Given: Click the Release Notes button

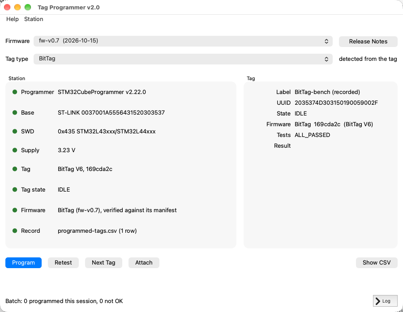Looking at the screenshot, I should (368, 41).
